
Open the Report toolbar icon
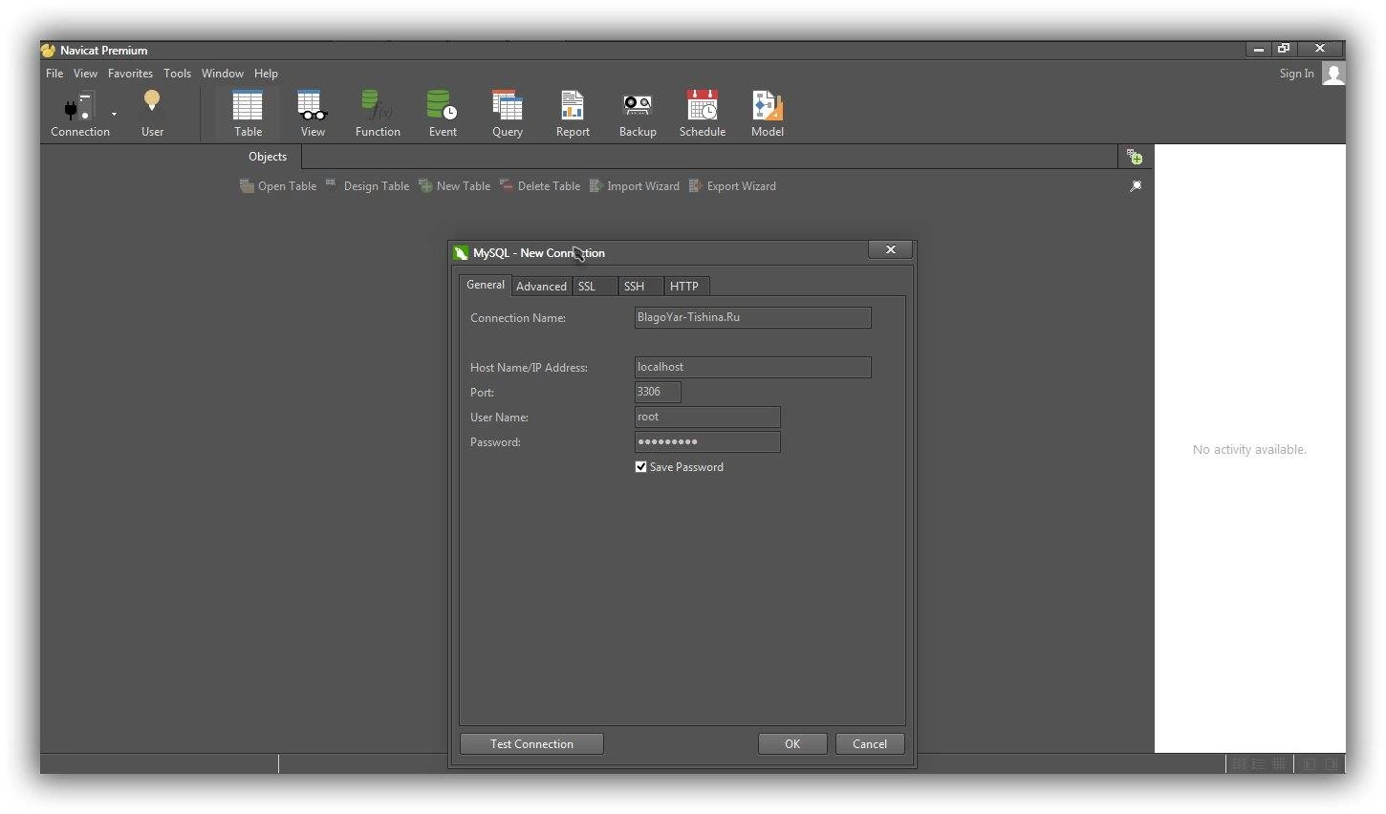[x=573, y=113]
